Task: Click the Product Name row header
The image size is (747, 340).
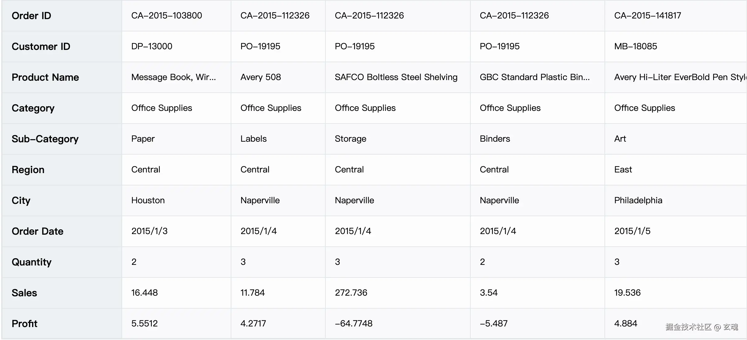Action: pyautogui.click(x=45, y=77)
